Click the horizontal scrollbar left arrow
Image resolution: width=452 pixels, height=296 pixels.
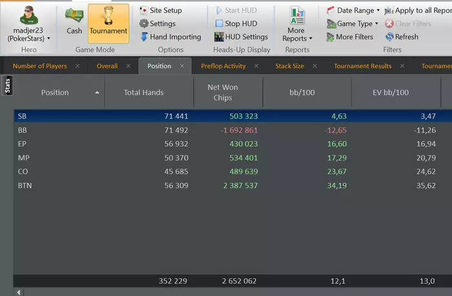pos(19,292)
